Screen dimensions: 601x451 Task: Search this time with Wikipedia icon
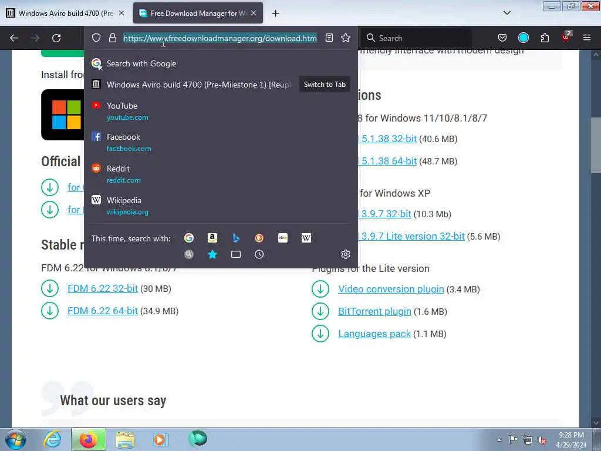pyautogui.click(x=306, y=238)
